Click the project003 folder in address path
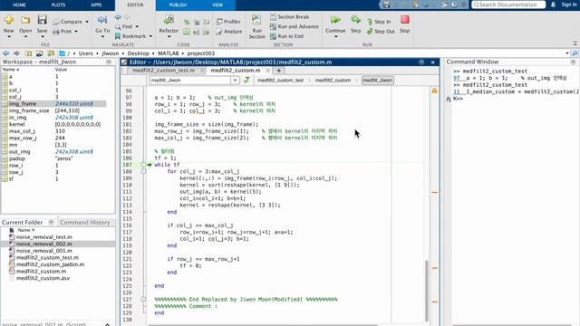The height and width of the screenshot is (326, 580). click(201, 53)
